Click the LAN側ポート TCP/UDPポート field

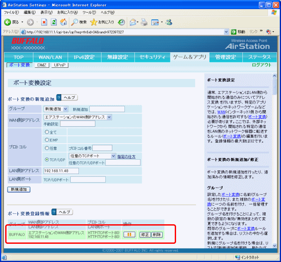pyautogui.click(x=88, y=180)
